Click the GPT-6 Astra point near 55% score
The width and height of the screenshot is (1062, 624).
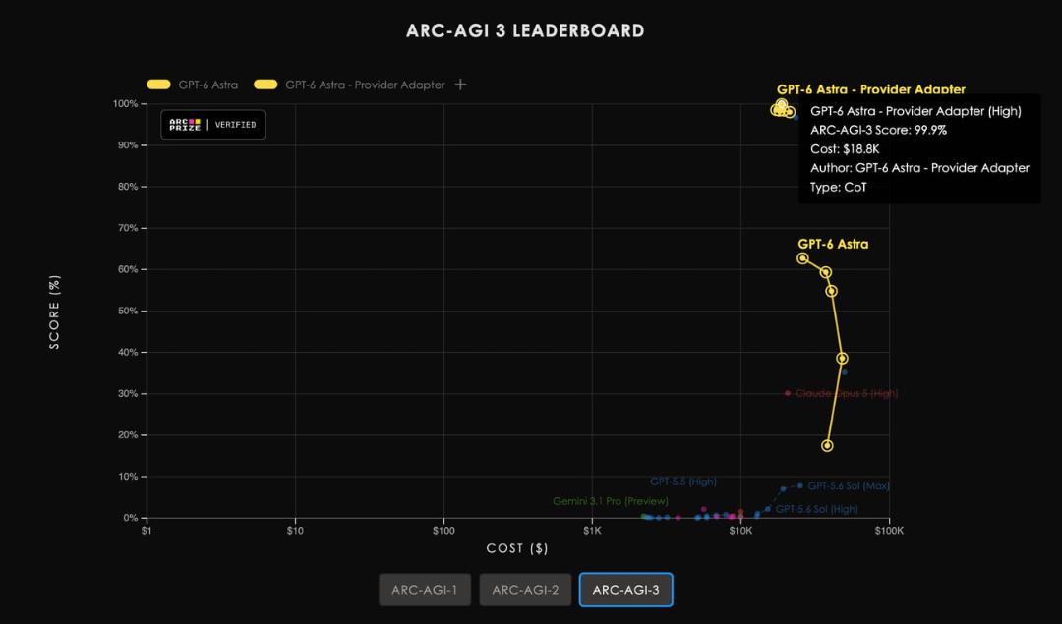(832, 291)
